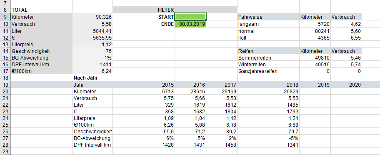
Task: Select the normal Kilometer value 80241
Action: click(315, 31)
